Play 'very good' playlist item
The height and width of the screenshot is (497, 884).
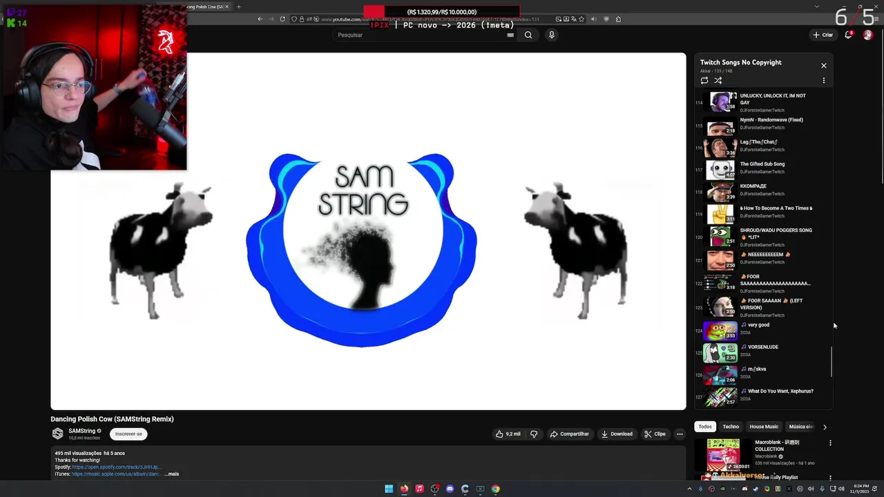[763, 331]
